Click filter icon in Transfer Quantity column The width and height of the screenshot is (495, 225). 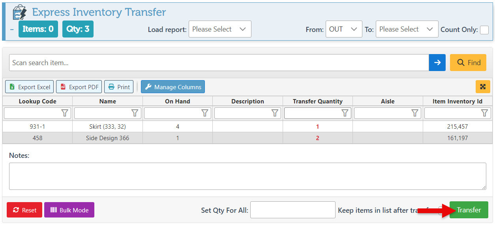click(345, 113)
